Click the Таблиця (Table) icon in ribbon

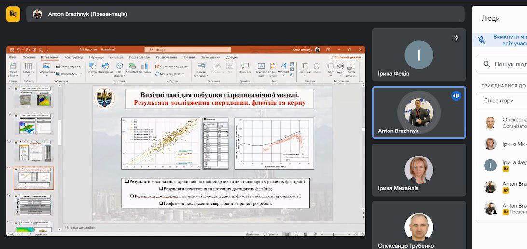tap(28, 67)
